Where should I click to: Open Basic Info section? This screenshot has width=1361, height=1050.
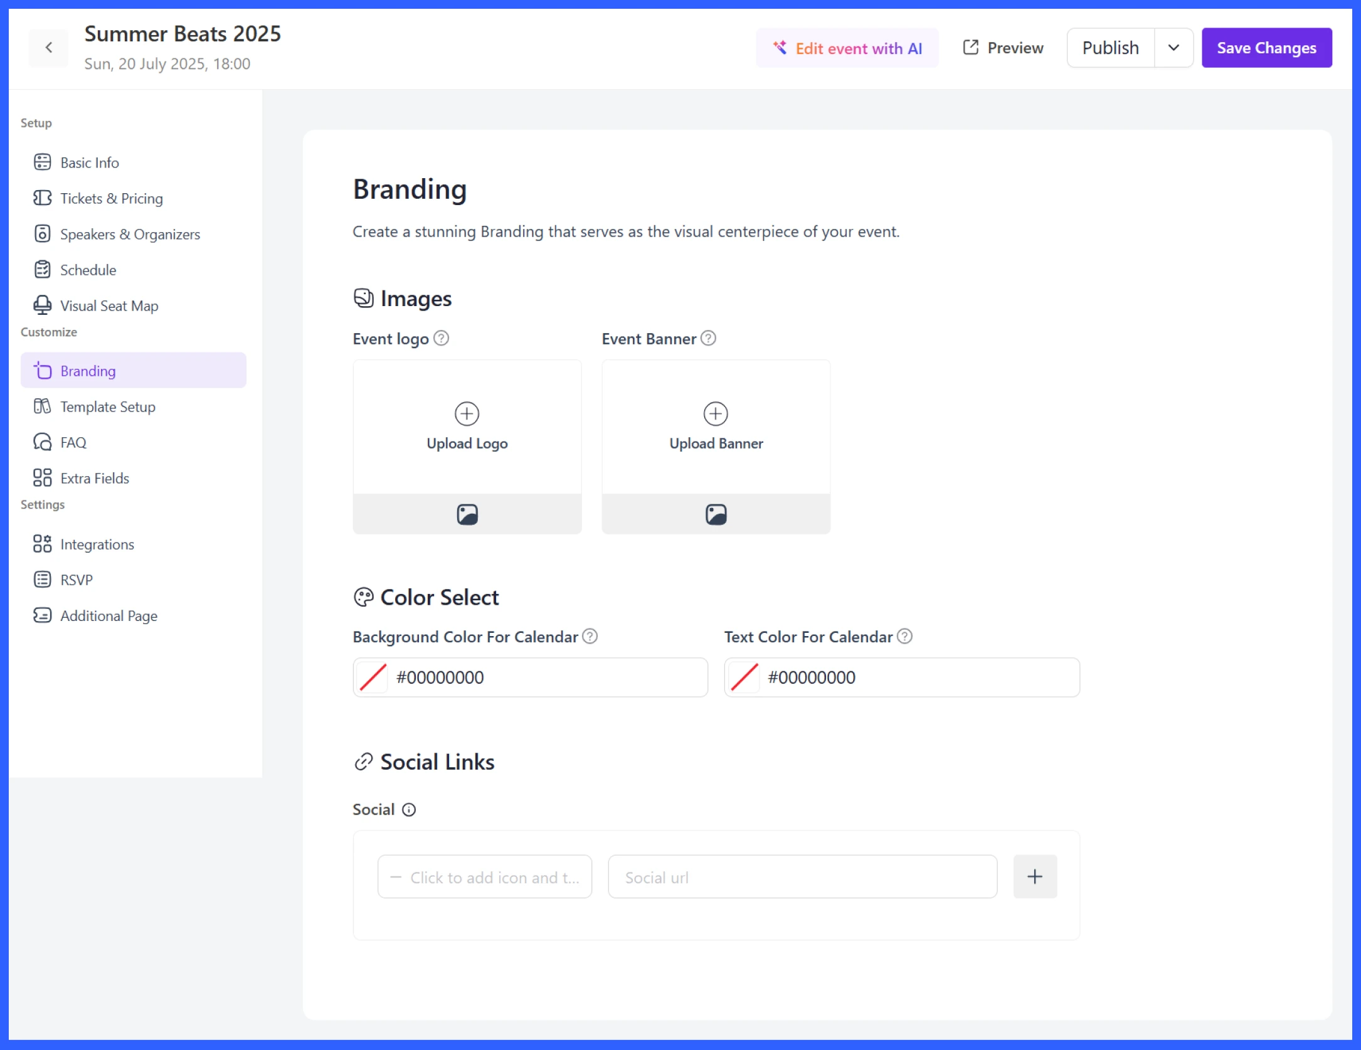(134, 162)
